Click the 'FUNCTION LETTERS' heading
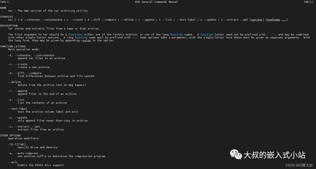Image resolution: width=316 pixels, height=169 pixels. click(13, 46)
